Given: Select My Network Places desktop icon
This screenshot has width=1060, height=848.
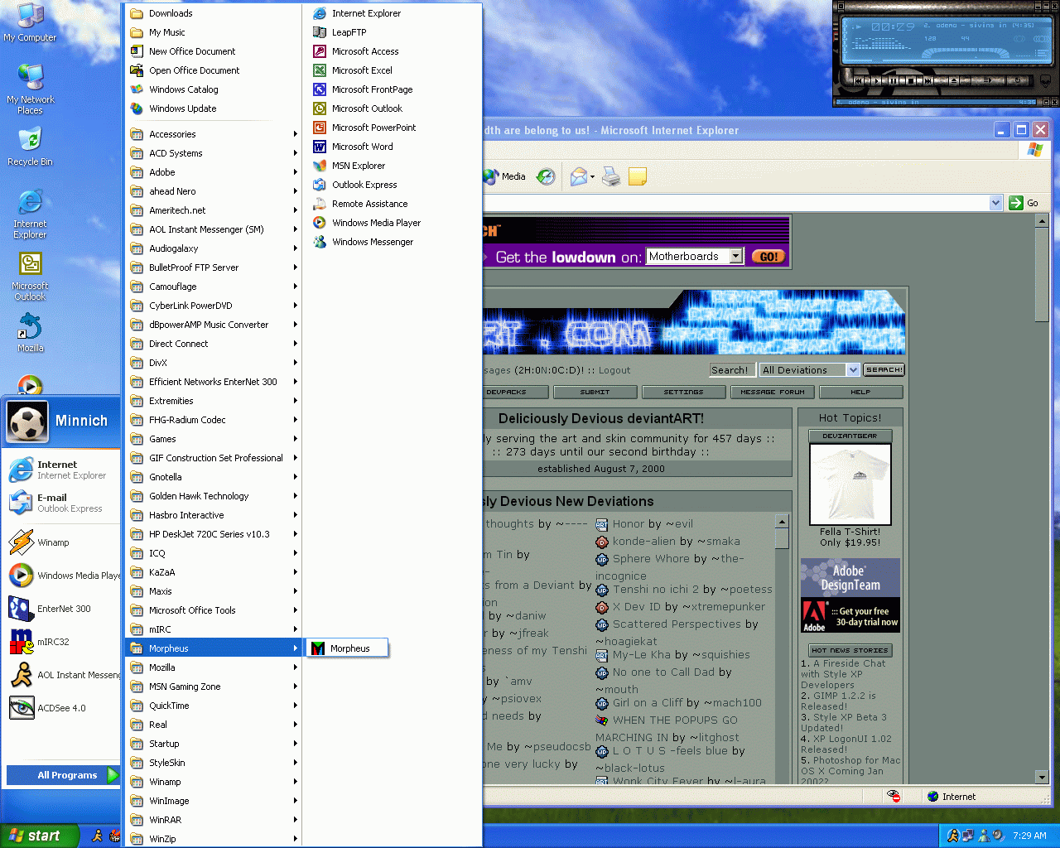Looking at the screenshot, I should tap(30, 89).
